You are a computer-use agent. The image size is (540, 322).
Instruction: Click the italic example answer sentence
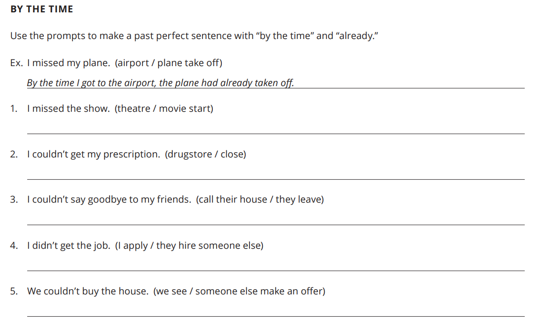(160, 83)
